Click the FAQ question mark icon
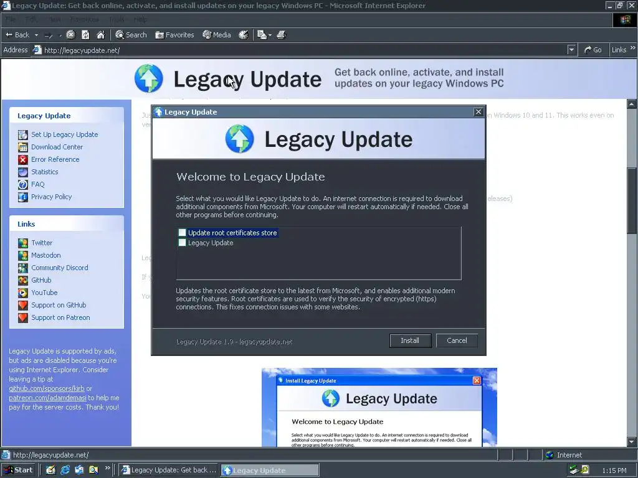Viewport: 638px width, 478px height. (23, 184)
